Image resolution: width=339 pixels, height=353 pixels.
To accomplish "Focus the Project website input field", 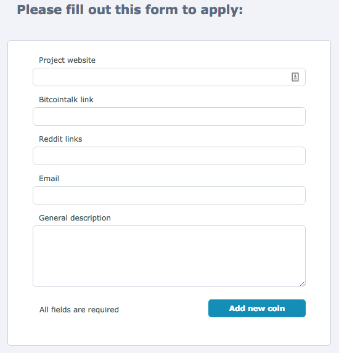I will [169, 77].
